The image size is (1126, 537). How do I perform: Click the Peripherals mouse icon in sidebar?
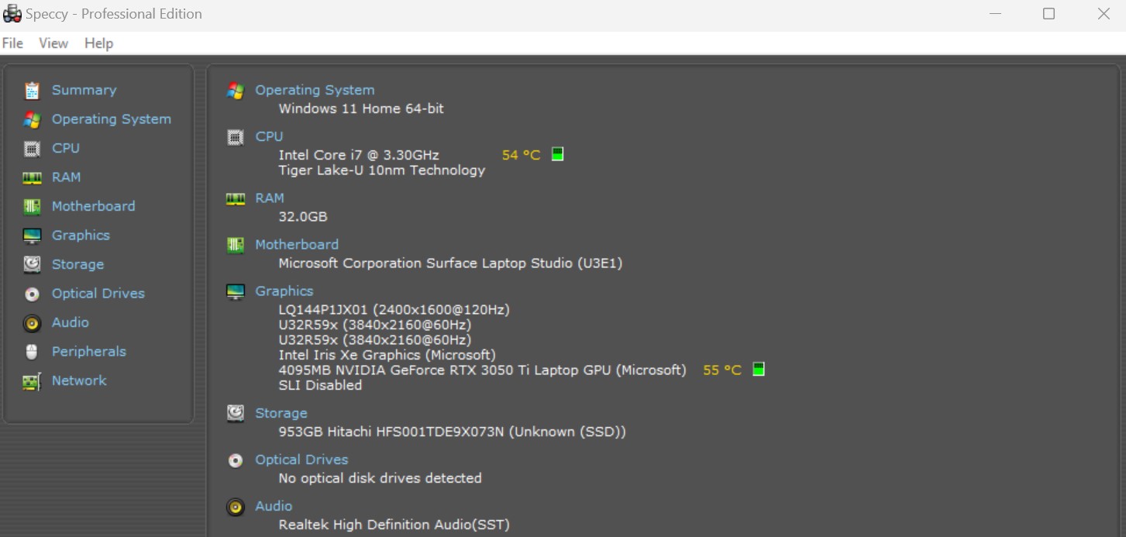tap(32, 352)
